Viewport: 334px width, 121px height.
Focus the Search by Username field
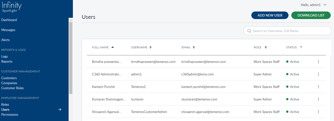(289, 31)
